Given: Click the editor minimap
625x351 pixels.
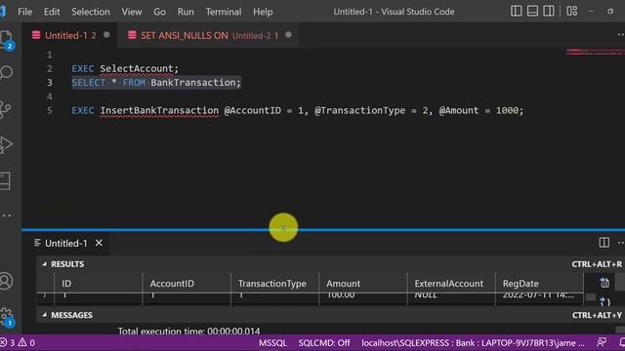Looking at the screenshot, I should 596,52.
